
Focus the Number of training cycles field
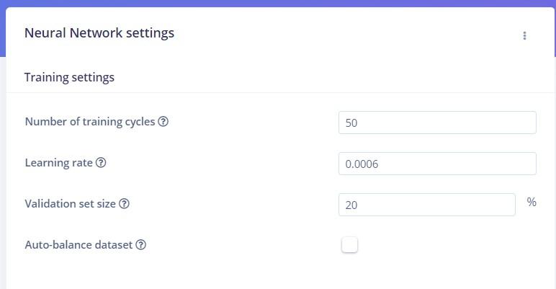click(437, 123)
